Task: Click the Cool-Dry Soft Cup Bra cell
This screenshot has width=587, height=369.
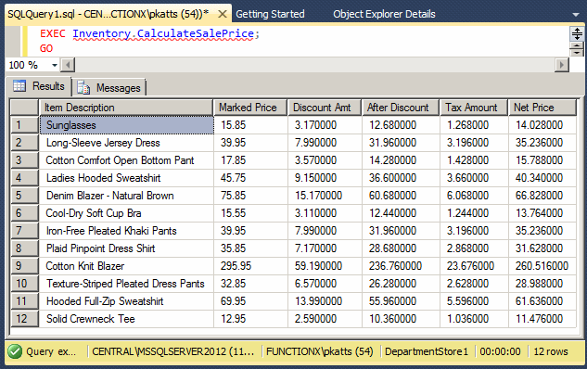Action: (126, 213)
